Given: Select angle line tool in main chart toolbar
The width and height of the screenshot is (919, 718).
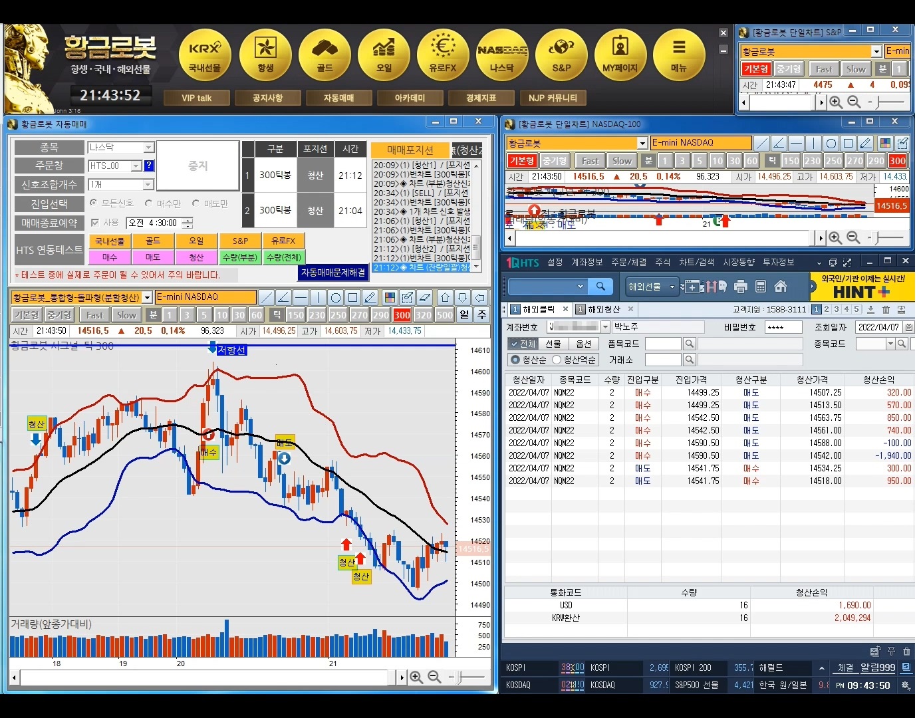Looking at the screenshot, I should 284,297.
